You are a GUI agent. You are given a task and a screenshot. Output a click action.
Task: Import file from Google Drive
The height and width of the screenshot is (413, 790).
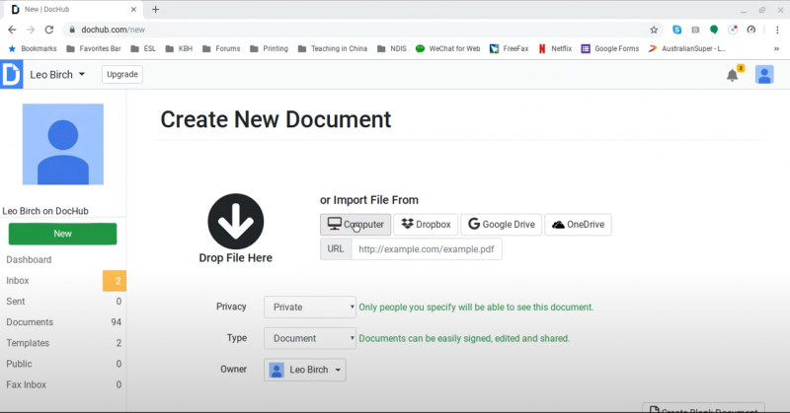[x=501, y=225]
